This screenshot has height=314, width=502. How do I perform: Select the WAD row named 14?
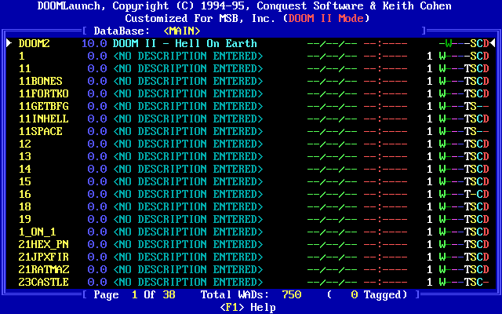[x=251, y=169]
